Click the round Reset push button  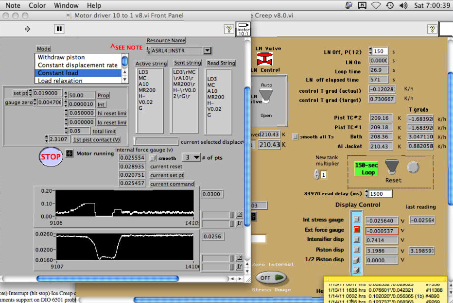413,167
